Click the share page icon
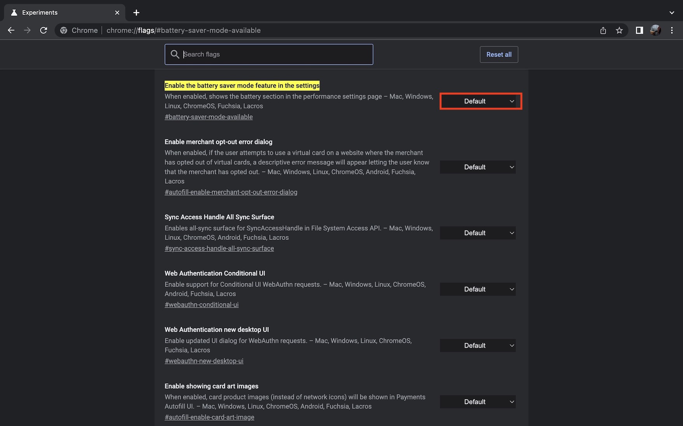The height and width of the screenshot is (426, 683). tap(603, 30)
